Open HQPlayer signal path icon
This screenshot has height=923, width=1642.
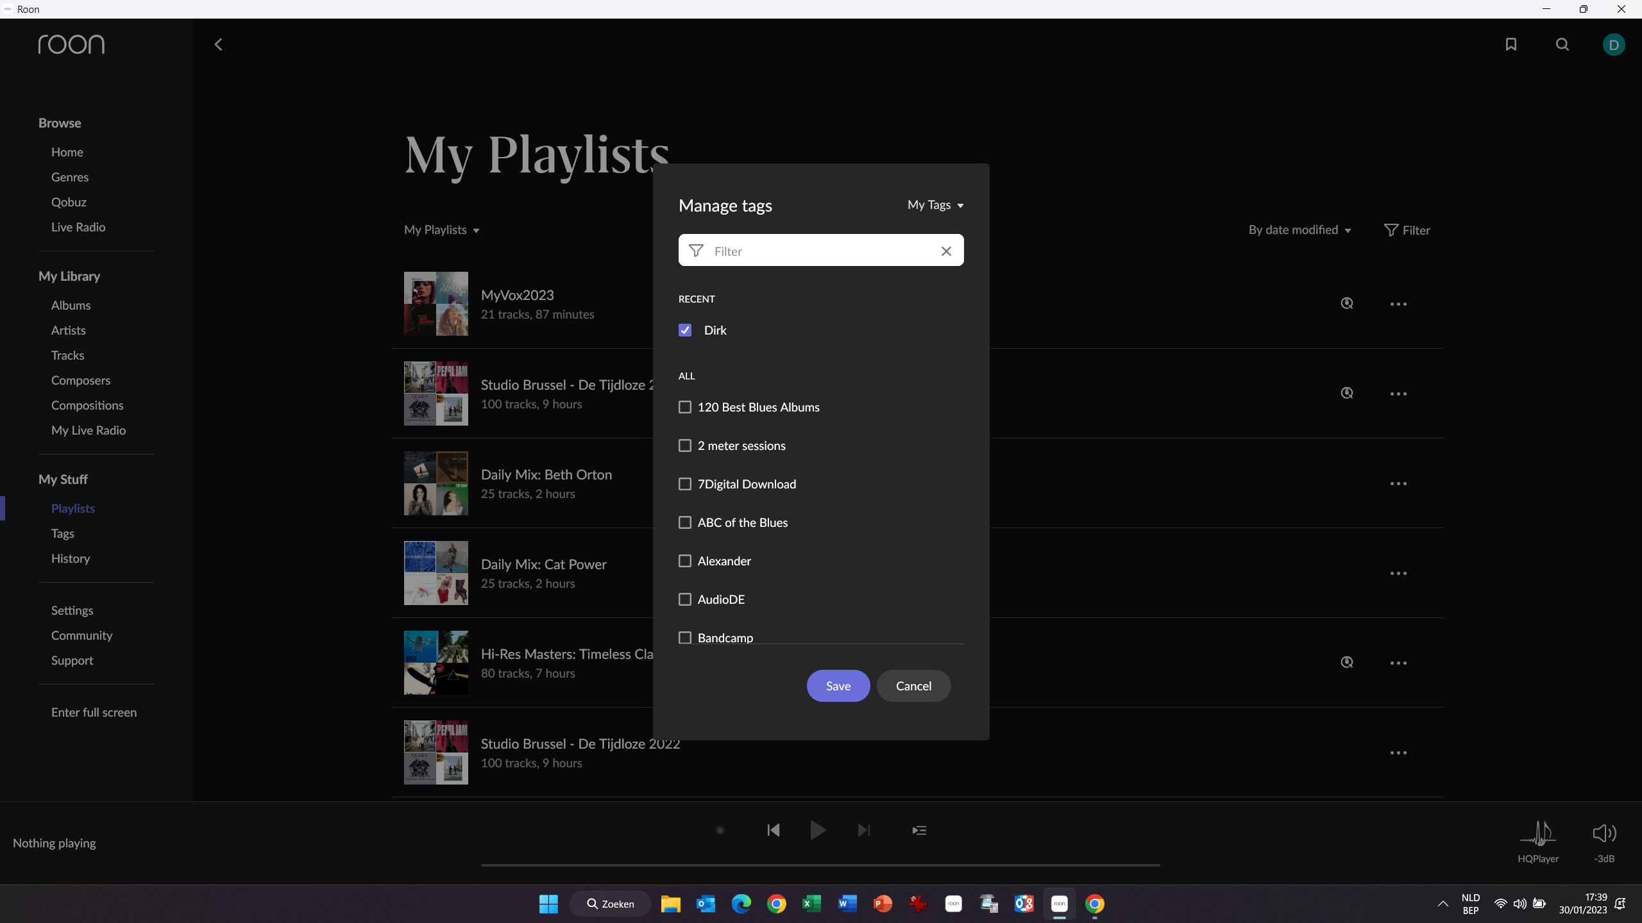(1537, 833)
